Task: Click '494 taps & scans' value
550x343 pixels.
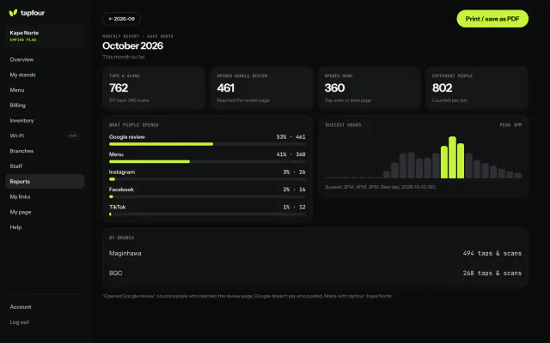Action: click(x=492, y=254)
